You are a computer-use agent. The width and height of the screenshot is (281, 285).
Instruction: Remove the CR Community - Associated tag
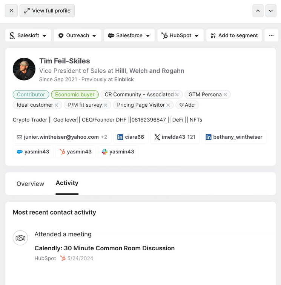pyautogui.click(x=177, y=95)
